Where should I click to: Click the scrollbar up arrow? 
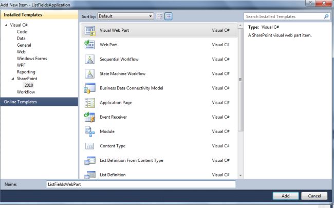240,25
